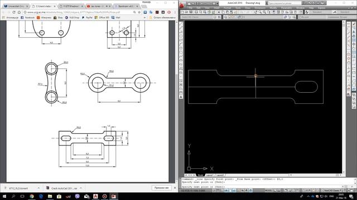Open the Windows Store taskbar icon
Image resolution: width=357 pixels, height=200 pixels.
tap(59, 196)
